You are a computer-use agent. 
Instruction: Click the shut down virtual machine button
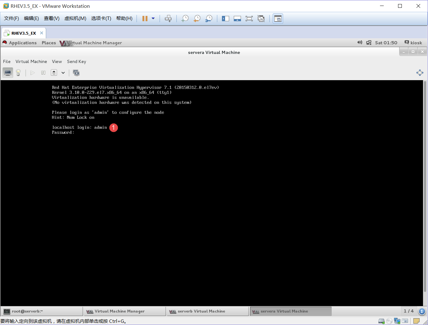coord(54,73)
